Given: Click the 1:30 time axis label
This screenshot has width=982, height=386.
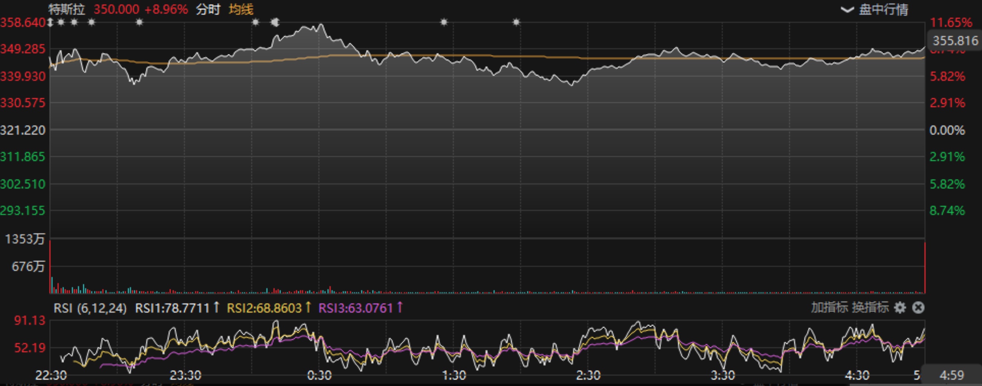Looking at the screenshot, I should [x=454, y=375].
